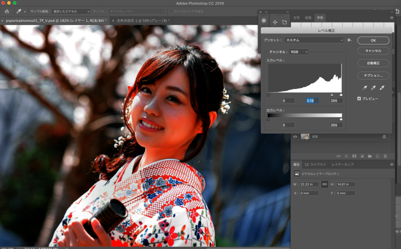Click the 自動補正 button

click(373, 63)
